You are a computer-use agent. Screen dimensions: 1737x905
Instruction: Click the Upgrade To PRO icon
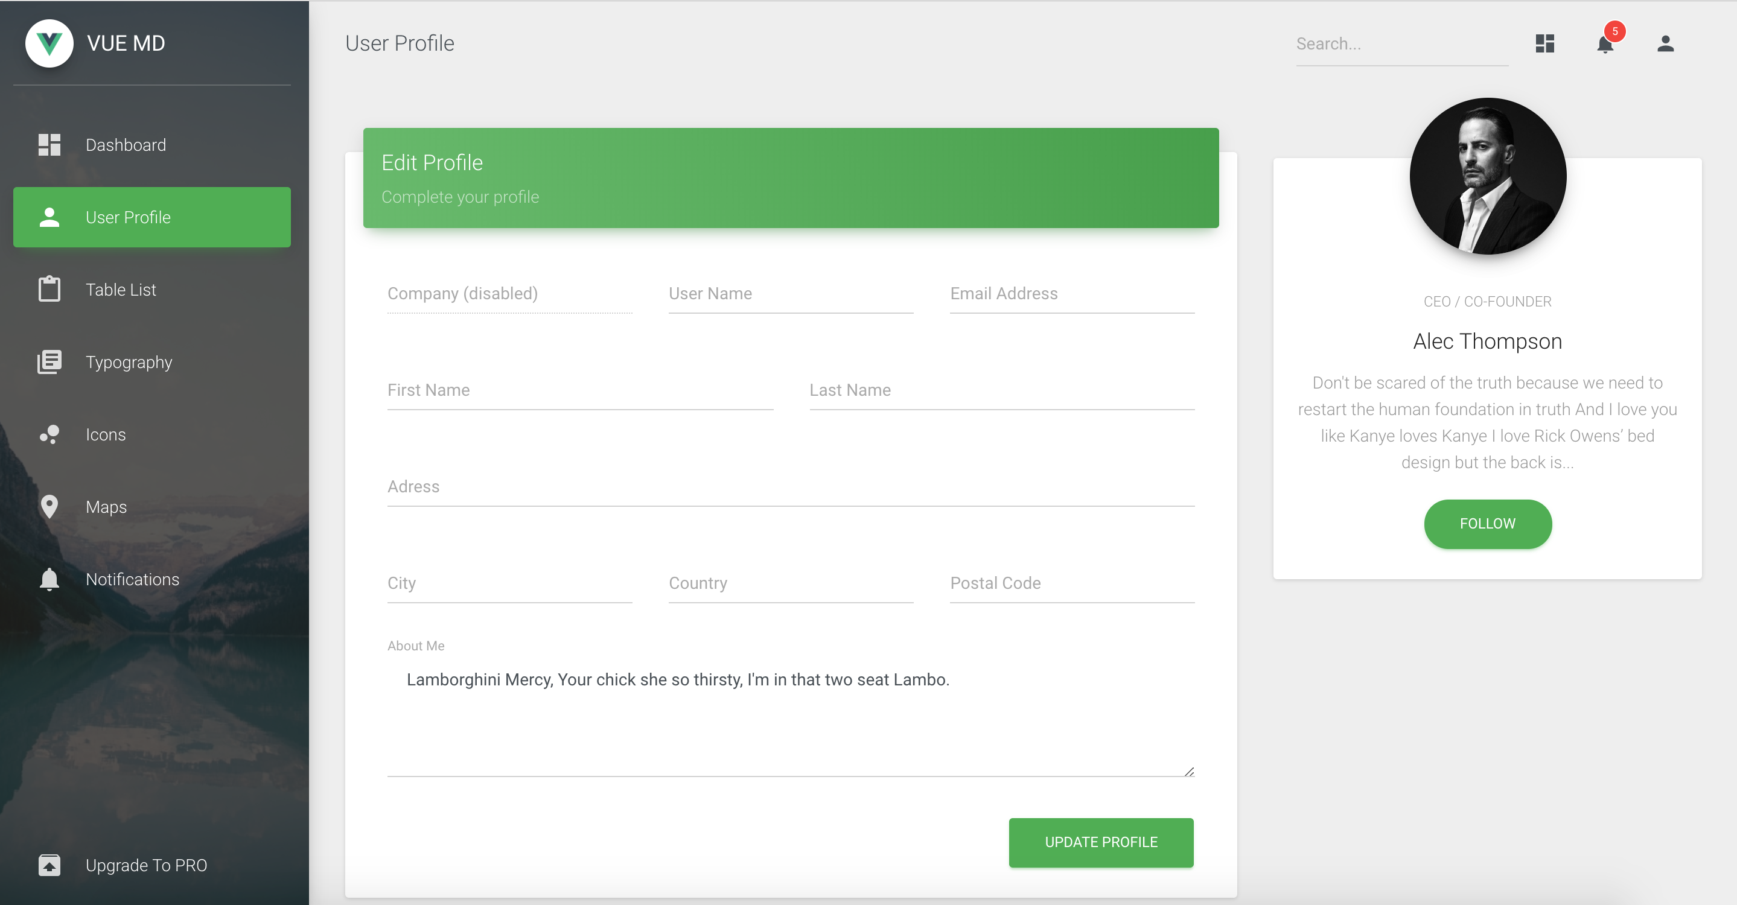(x=49, y=865)
